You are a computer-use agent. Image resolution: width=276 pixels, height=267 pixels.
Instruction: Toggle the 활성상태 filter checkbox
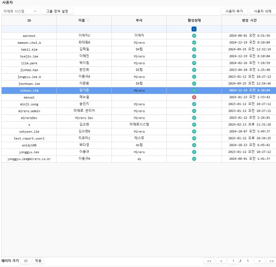[194, 29]
